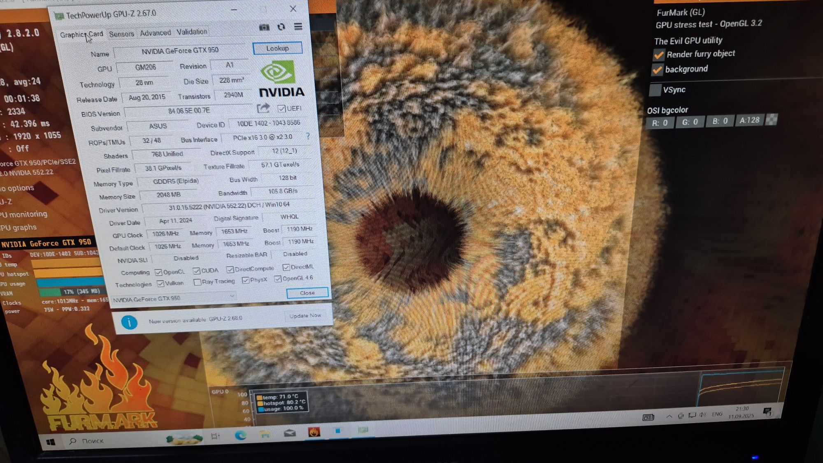Viewport: 823px width, 463px height.
Task: Uncheck Render furry object in FurMark
Action: 659,55
